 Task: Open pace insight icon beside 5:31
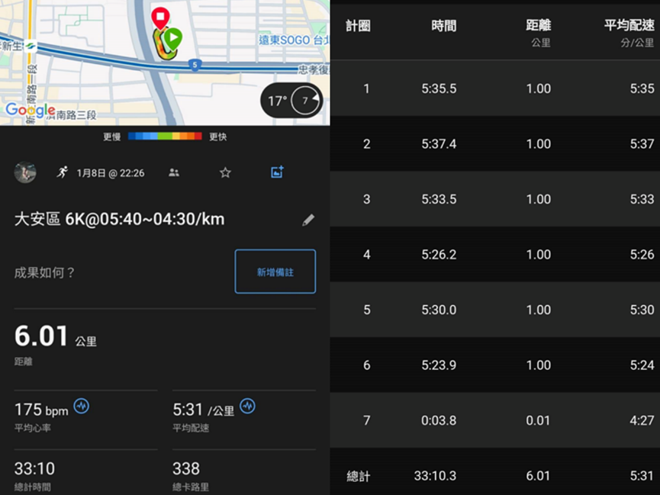(x=247, y=406)
